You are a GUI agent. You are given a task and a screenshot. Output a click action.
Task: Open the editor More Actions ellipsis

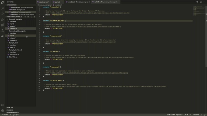point(204,2)
